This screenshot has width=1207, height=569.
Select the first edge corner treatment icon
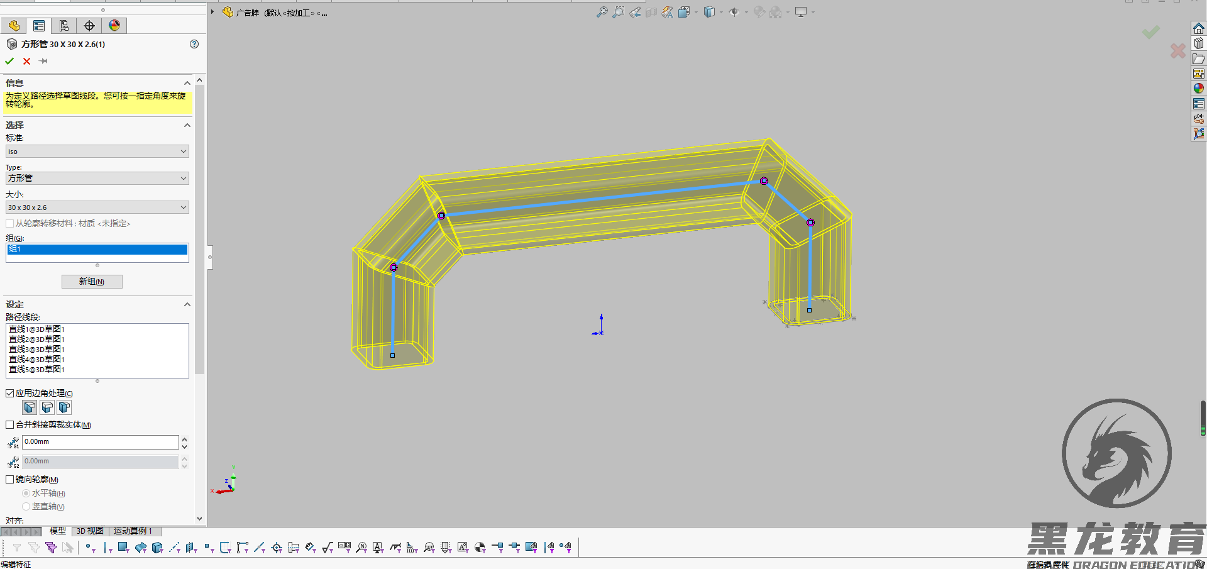[30, 407]
